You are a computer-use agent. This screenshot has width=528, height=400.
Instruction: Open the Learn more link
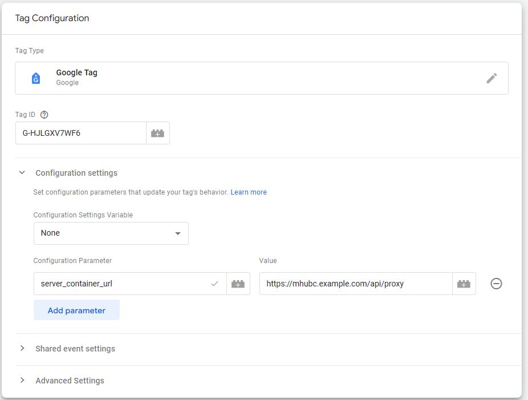coord(249,192)
